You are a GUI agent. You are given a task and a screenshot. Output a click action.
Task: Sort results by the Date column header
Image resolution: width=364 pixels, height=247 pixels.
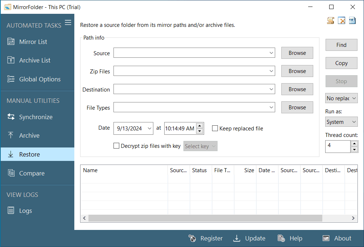pos(267,170)
